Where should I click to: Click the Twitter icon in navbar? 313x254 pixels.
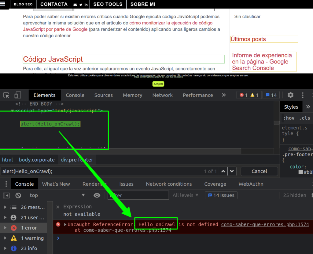click(x=81, y=5)
